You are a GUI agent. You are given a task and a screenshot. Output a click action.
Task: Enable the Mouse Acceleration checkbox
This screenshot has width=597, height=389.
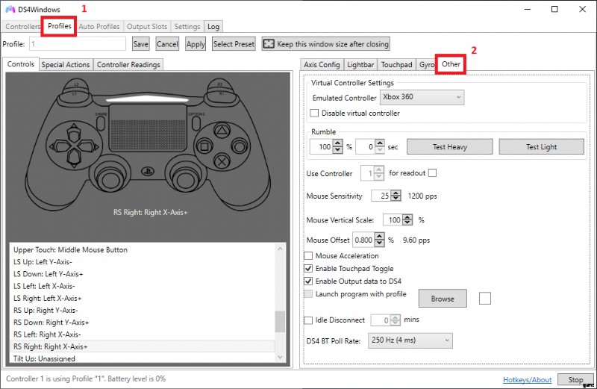coord(309,256)
